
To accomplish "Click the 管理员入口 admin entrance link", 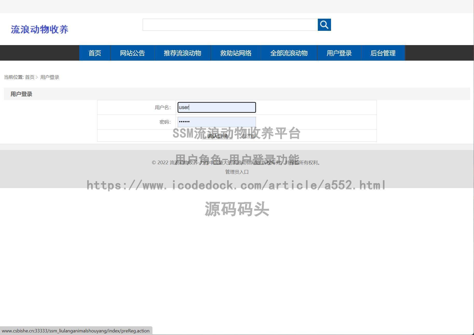I will click(x=236, y=172).
